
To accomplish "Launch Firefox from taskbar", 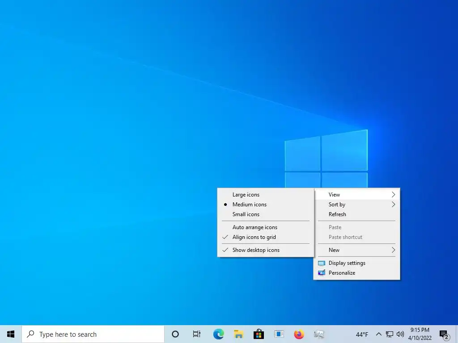I will (x=299, y=334).
